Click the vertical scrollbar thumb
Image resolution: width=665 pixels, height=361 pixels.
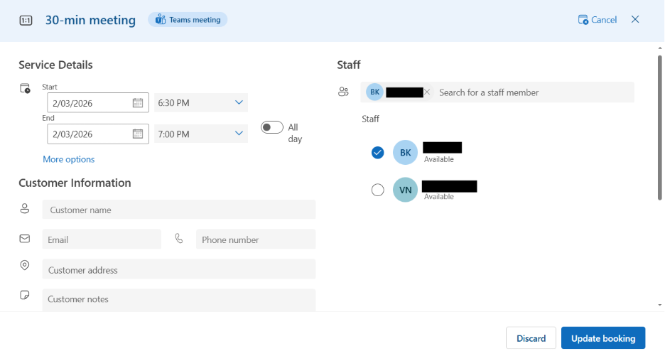click(x=659, y=127)
